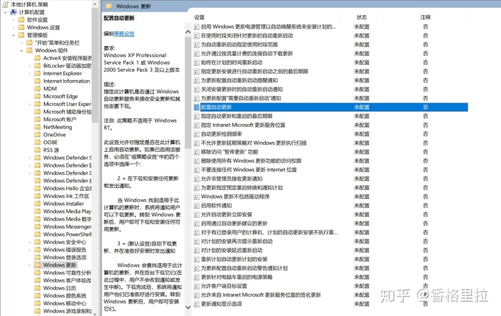Select the Windows 更新 tree item
This screenshot has height=316, width=501.
tap(60, 265)
